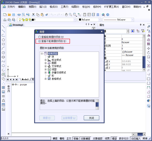Click the Cut scissors icon
The height and width of the screenshot is (141, 152).
tap(33, 15)
